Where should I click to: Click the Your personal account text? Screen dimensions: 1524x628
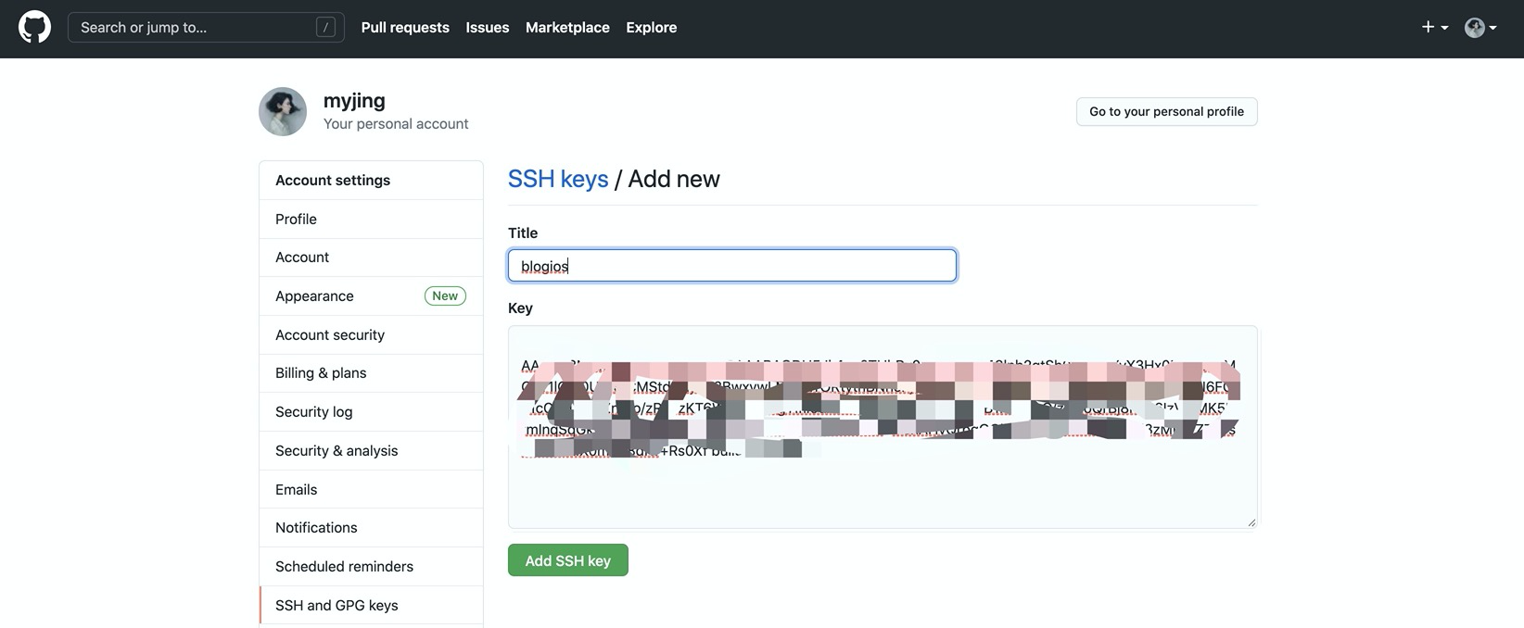tap(396, 124)
